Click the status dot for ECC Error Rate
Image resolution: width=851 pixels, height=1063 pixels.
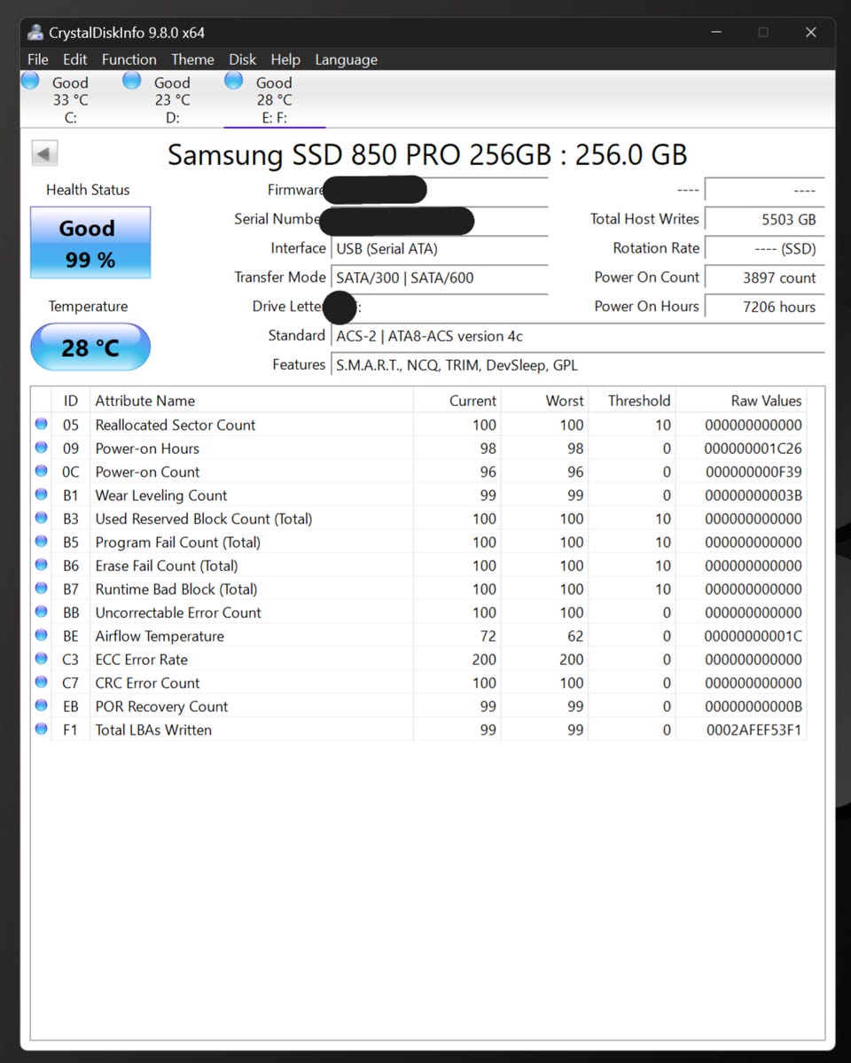[42, 659]
